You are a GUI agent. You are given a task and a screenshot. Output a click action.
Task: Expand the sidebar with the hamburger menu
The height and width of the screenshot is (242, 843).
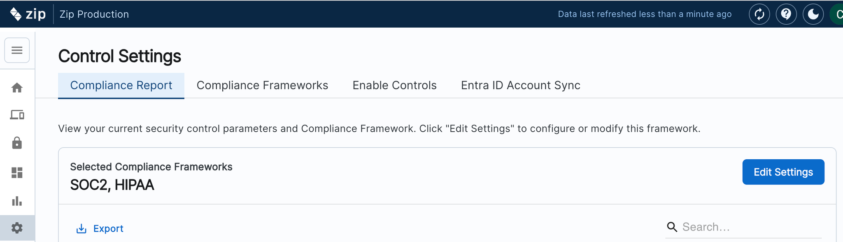pos(17,50)
